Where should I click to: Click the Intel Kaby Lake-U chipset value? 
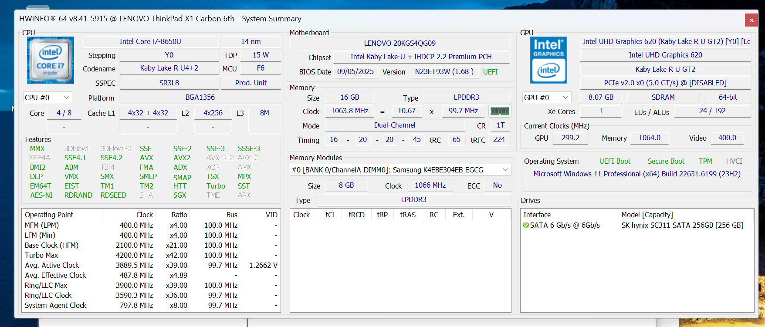pyautogui.click(x=421, y=57)
